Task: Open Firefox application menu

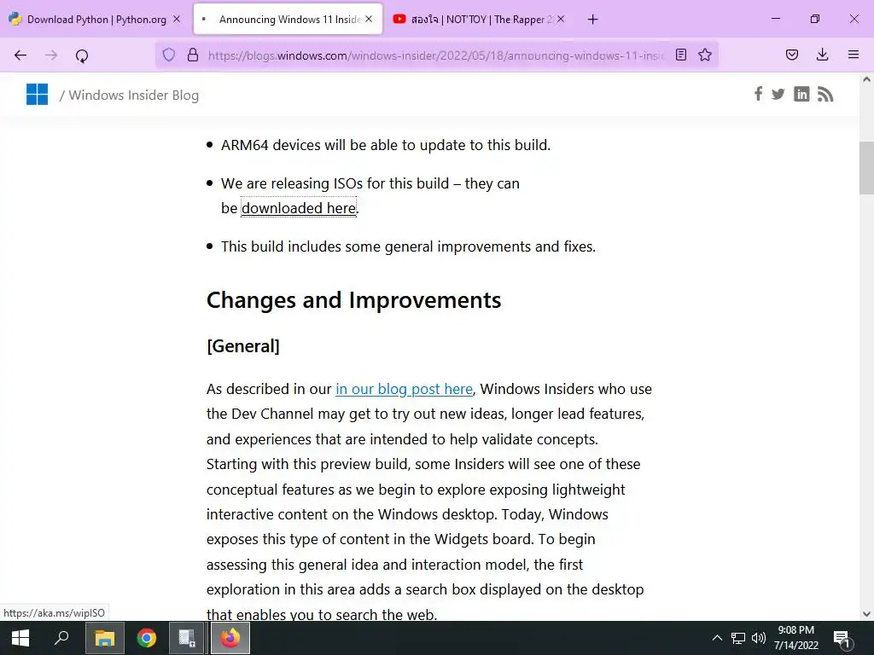Action: (854, 55)
